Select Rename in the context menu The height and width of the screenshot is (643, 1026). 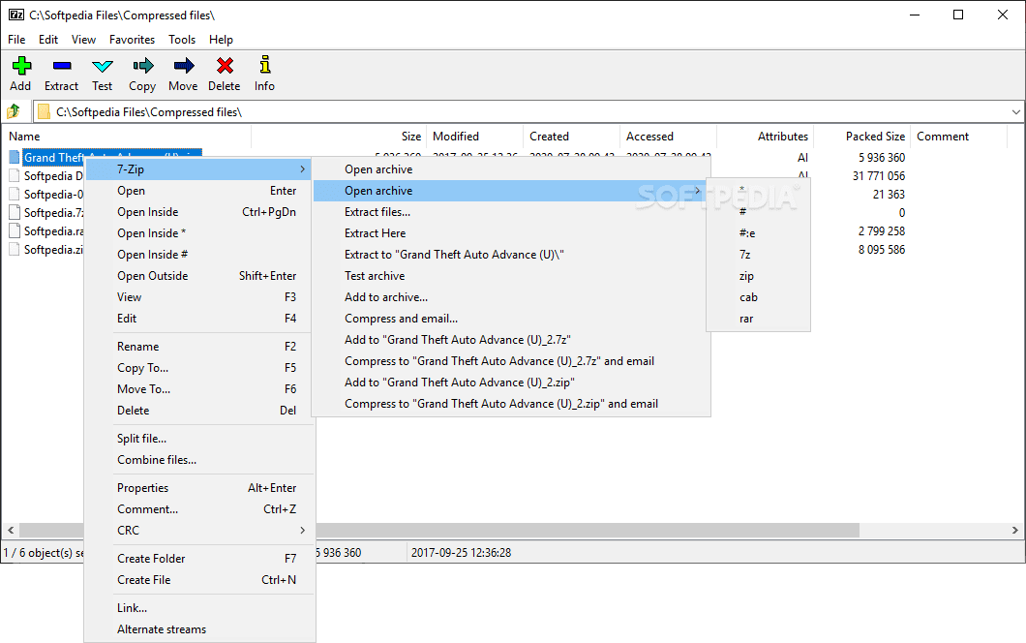coord(199,347)
